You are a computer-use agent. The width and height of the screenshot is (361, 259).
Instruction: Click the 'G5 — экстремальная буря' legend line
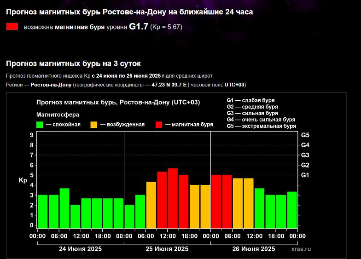[x=262, y=126]
